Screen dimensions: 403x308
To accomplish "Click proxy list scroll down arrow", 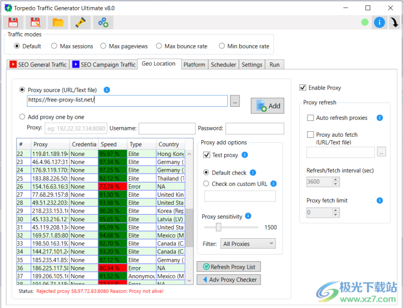I will [189, 281].
